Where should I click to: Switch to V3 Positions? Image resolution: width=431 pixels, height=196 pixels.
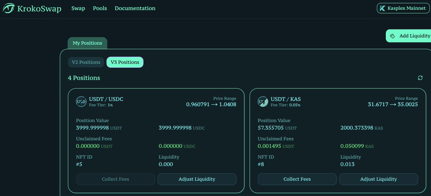pos(125,62)
